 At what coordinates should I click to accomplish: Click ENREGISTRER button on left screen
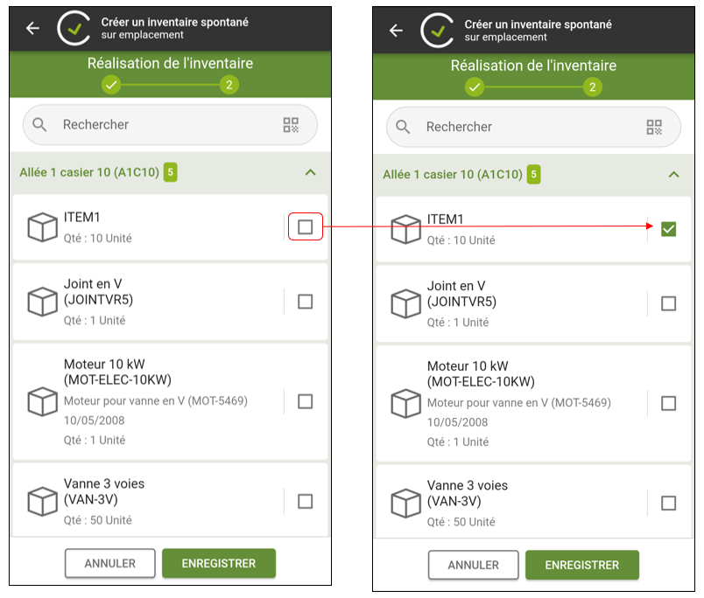click(x=219, y=563)
